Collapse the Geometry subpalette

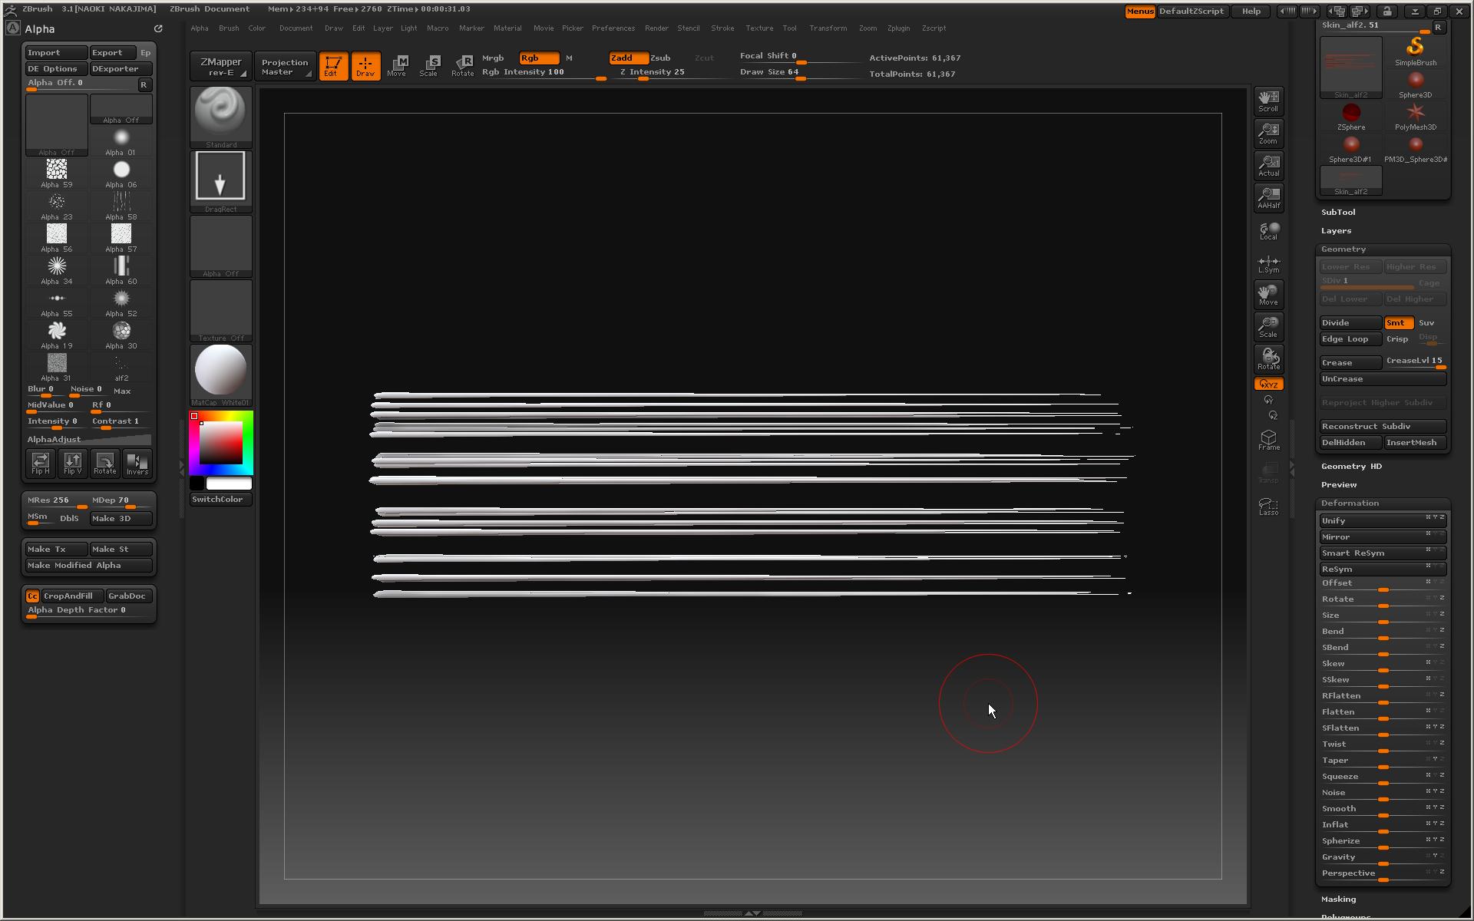(1343, 249)
